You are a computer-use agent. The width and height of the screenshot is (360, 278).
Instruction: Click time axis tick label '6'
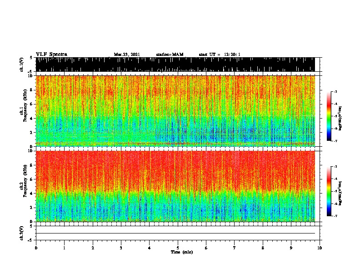click(x=206, y=248)
